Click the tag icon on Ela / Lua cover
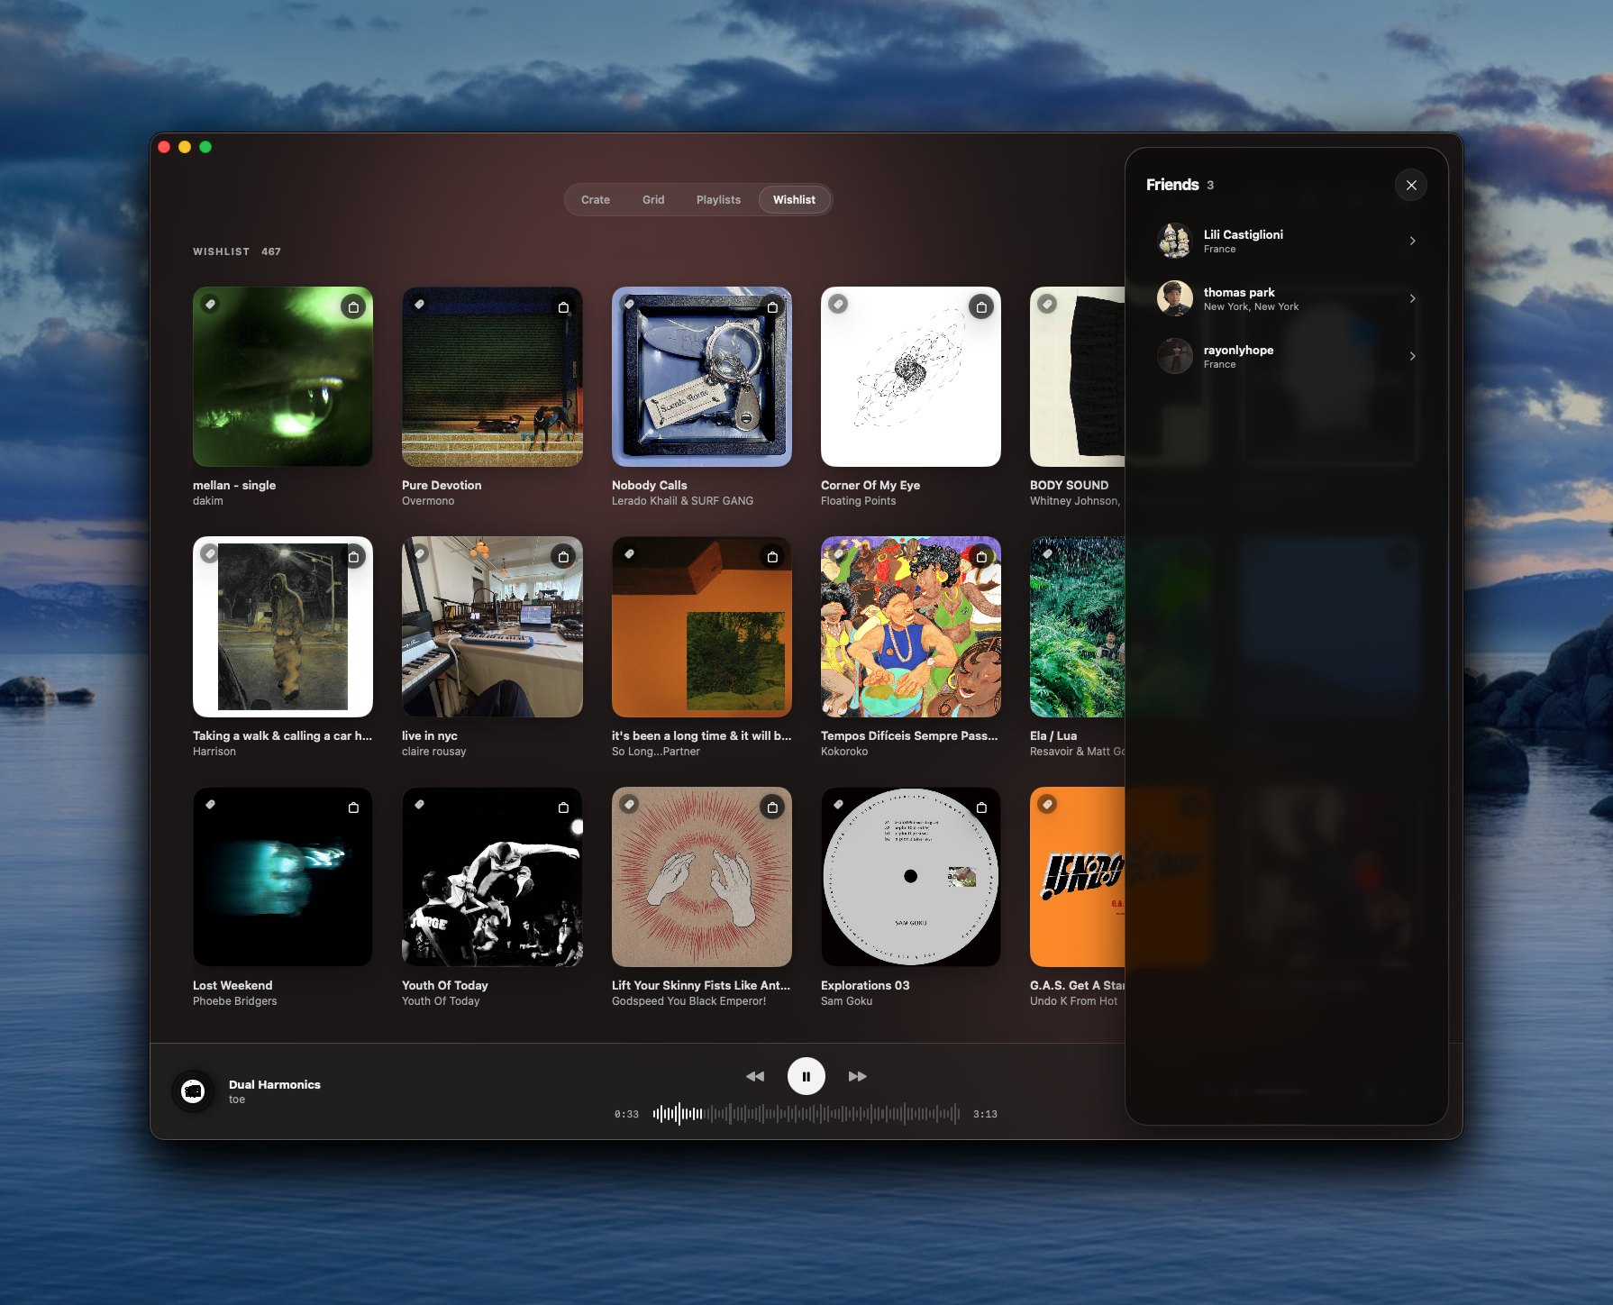The height and width of the screenshot is (1305, 1613). coord(1047,554)
